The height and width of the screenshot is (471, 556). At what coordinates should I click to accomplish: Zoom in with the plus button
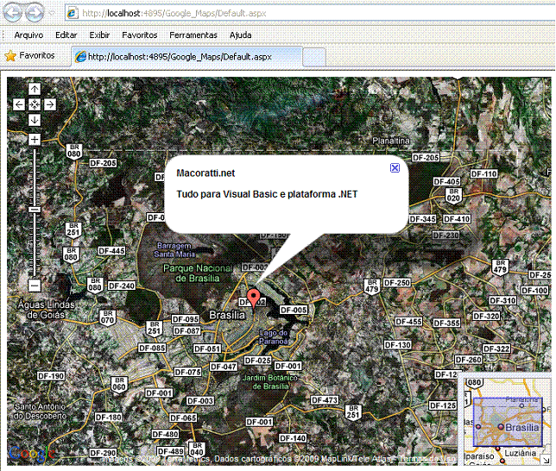pos(35,139)
